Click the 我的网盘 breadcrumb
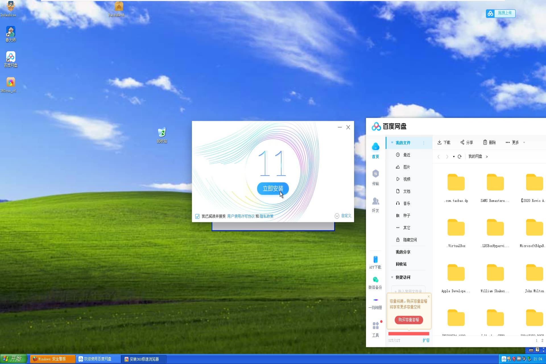The height and width of the screenshot is (364, 546). (x=475, y=156)
